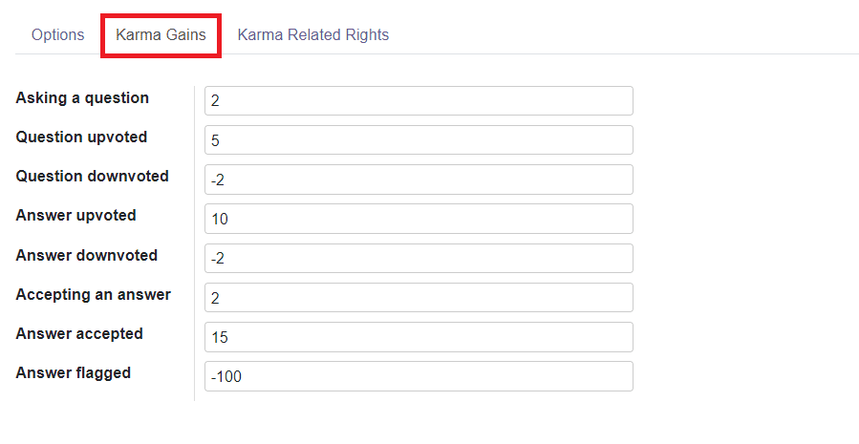The image size is (859, 444).
Task: Click the "Answer accepted" label text
Action: [x=79, y=334]
